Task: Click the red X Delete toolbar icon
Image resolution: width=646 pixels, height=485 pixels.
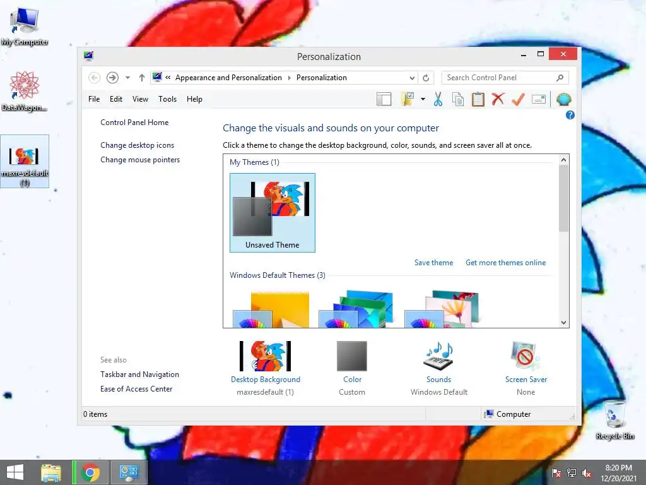Action: (x=498, y=99)
